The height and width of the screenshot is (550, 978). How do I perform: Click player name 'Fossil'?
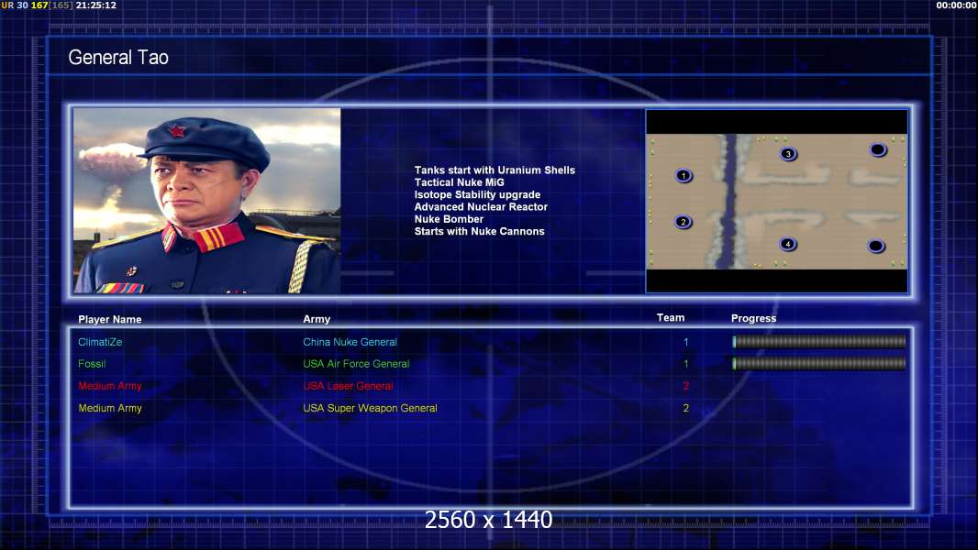tap(92, 364)
